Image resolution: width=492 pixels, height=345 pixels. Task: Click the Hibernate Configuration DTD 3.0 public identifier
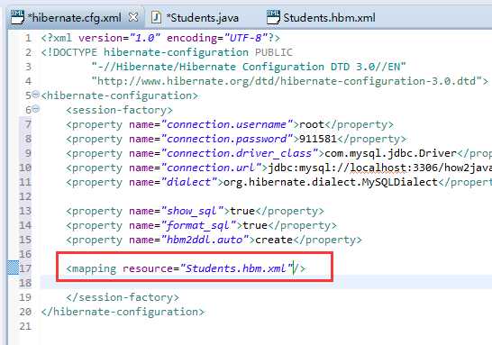tap(249, 67)
